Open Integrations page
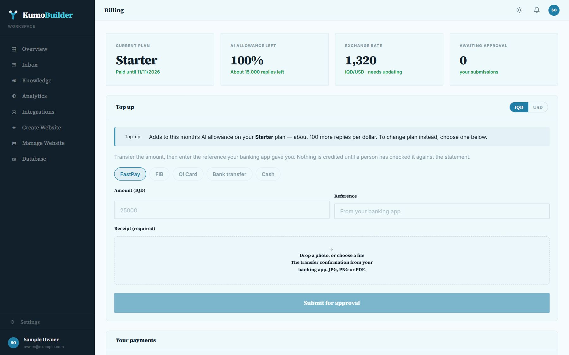This screenshot has width=569, height=355. pyautogui.click(x=47, y=112)
